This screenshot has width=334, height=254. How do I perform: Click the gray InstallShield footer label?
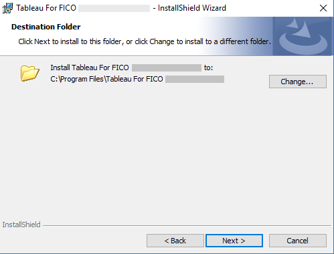[x=21, y=225]
